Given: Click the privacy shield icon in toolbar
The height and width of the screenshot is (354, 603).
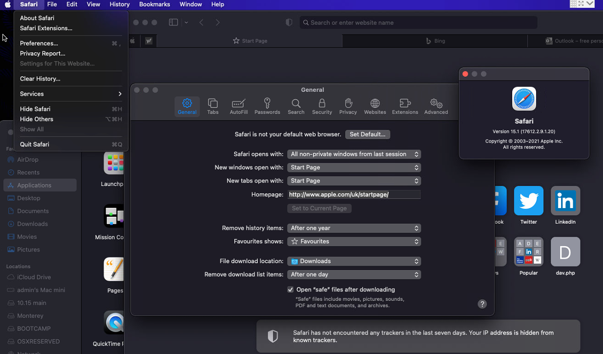Looking at the screenshot, I should pyautogui.click(x=289, y=22).
